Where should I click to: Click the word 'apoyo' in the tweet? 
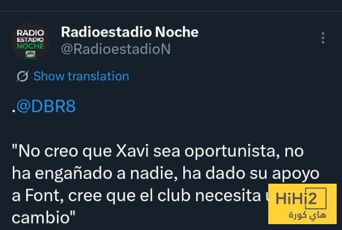coord(296,174)
